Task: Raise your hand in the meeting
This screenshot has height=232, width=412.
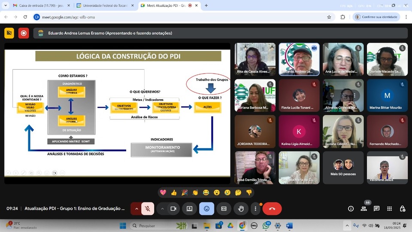Action: point(241,208)
